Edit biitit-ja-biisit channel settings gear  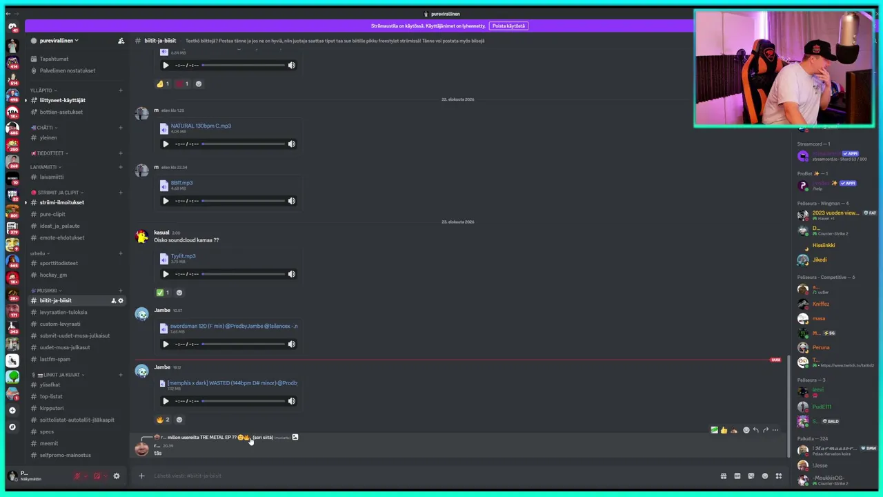[x=121, y=301]
